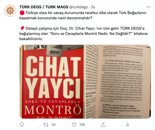View the red Cihat Yaycı book cover photo

coord(52,82)
